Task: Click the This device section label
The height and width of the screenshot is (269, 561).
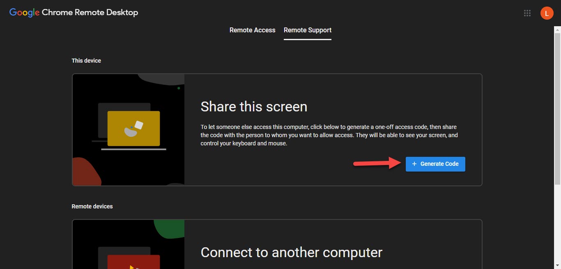Action: (86, 61)
